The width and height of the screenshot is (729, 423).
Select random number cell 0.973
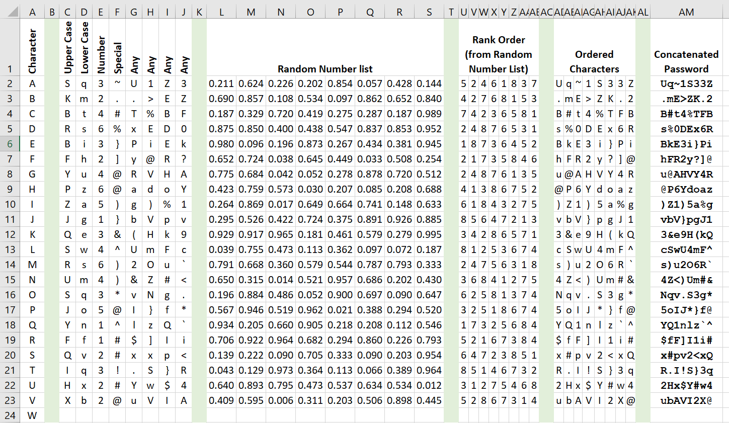[x=281, y=370]
